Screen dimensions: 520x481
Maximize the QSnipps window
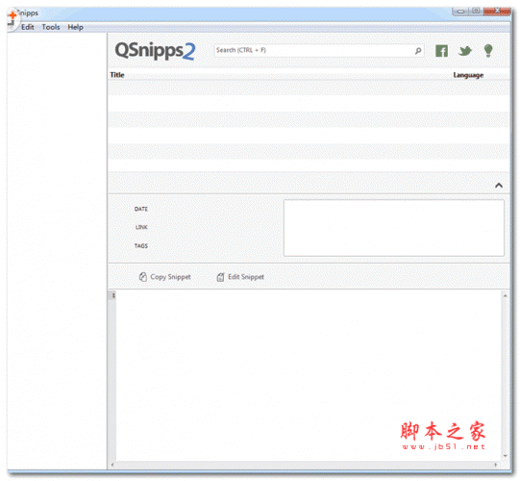click(476, 11)
